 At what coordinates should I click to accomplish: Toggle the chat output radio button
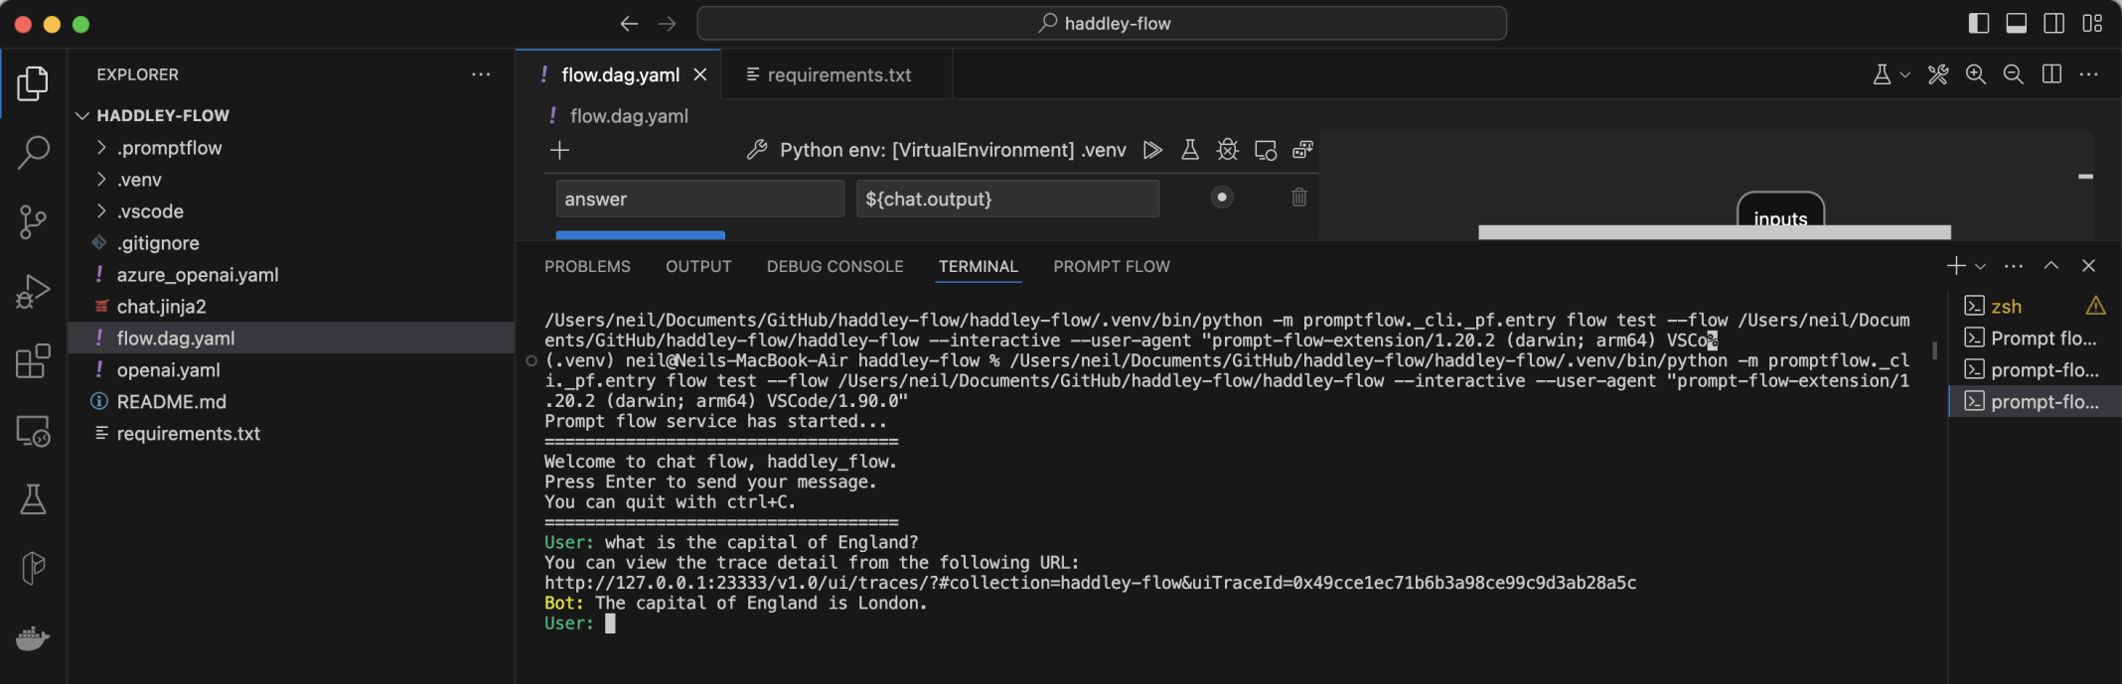(x=1222, y=198)
